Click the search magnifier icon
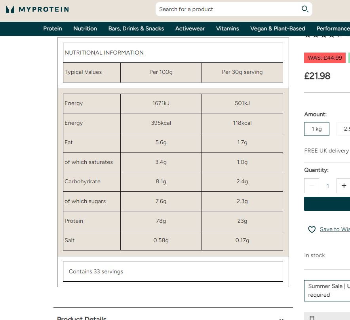Viewport: 350px width, 320px height. [x=305, y=9]
